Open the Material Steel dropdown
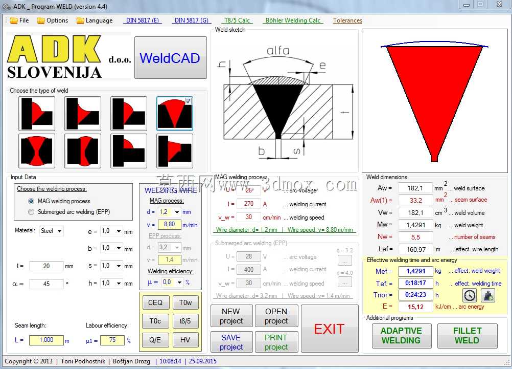Viewport: 512px width, 369px height. [52, 231]
